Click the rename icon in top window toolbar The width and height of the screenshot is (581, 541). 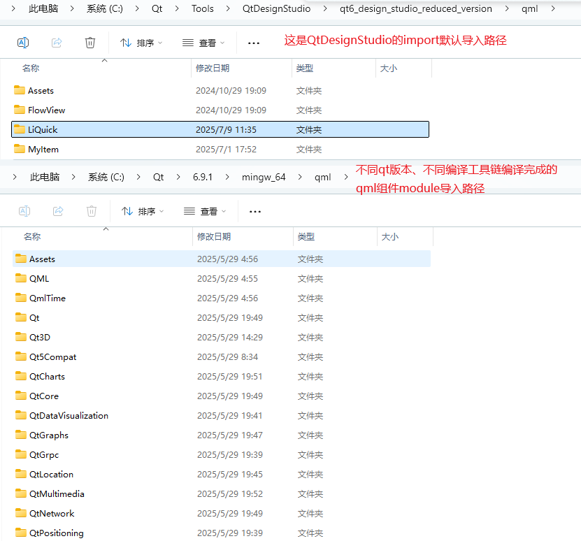23,43
